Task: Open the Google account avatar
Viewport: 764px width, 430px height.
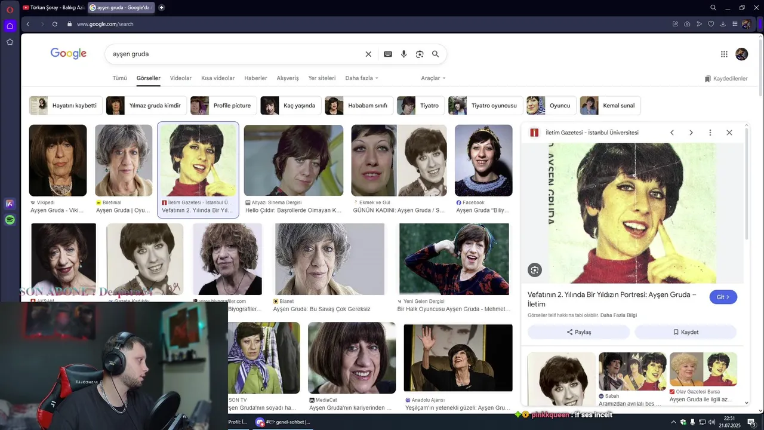Action: pos(742,54)
